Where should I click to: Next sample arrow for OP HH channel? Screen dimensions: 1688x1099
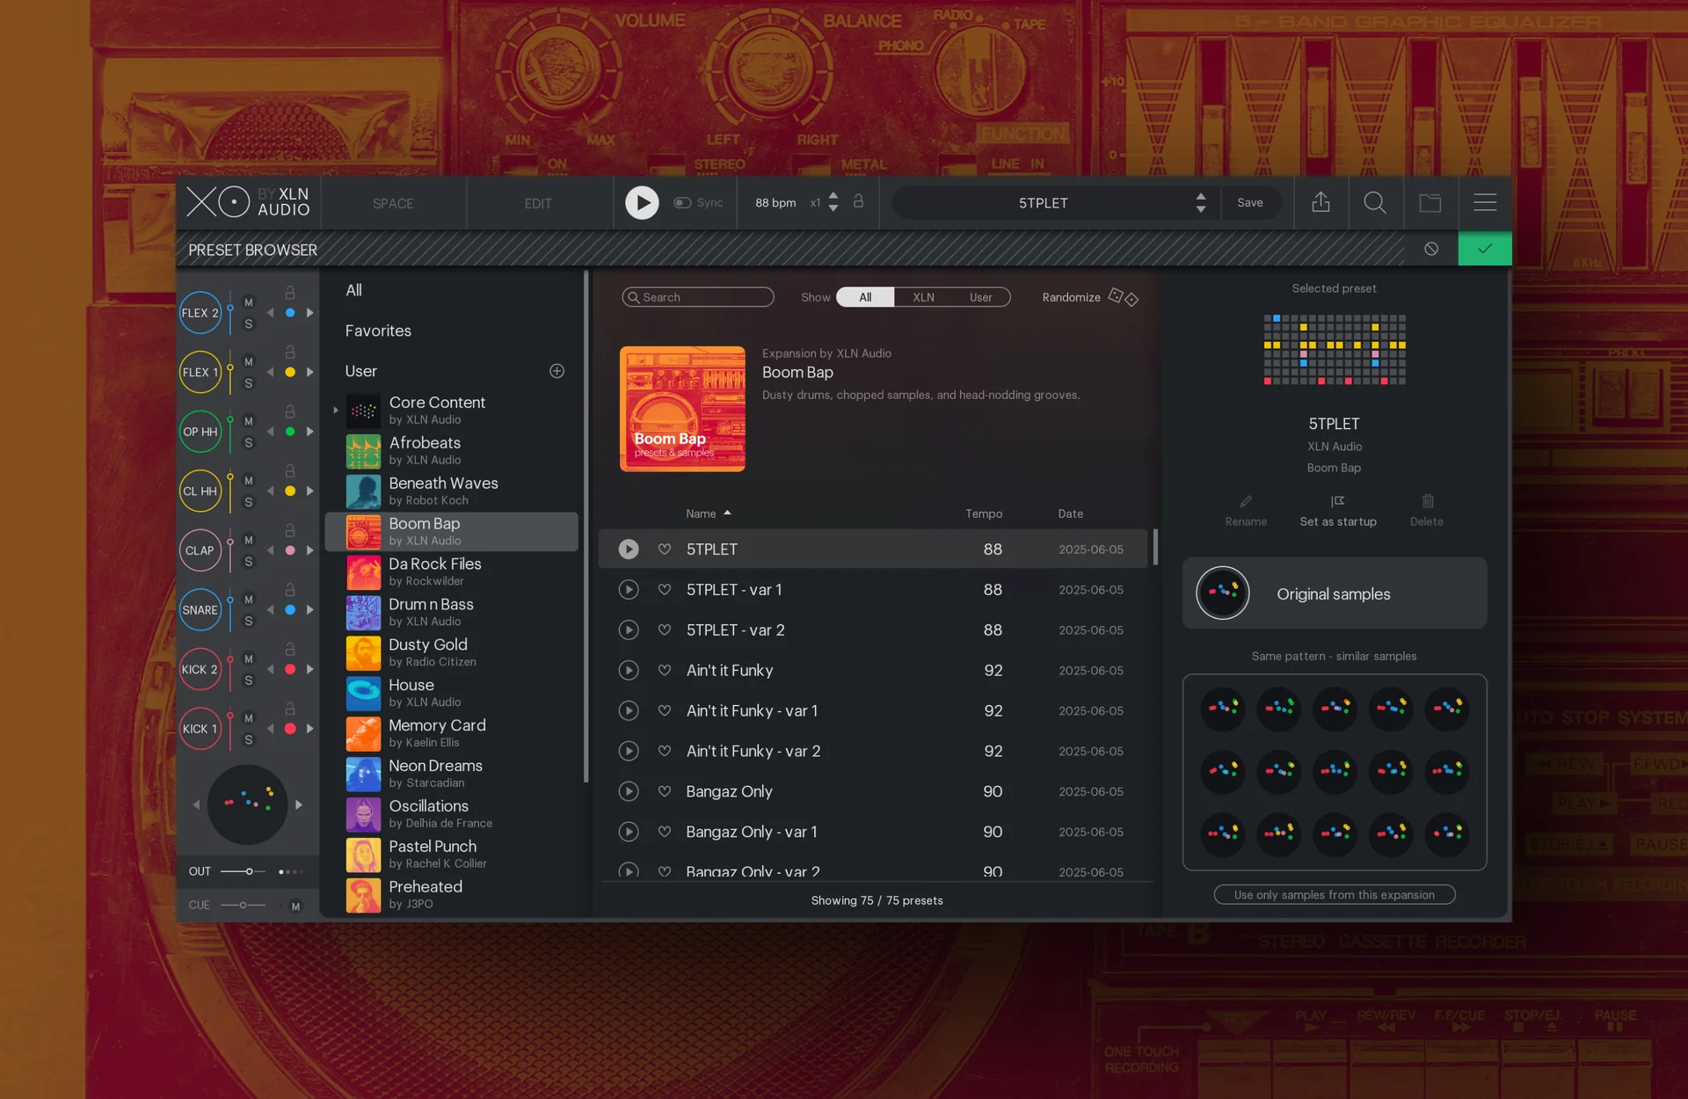pos(310,432)
